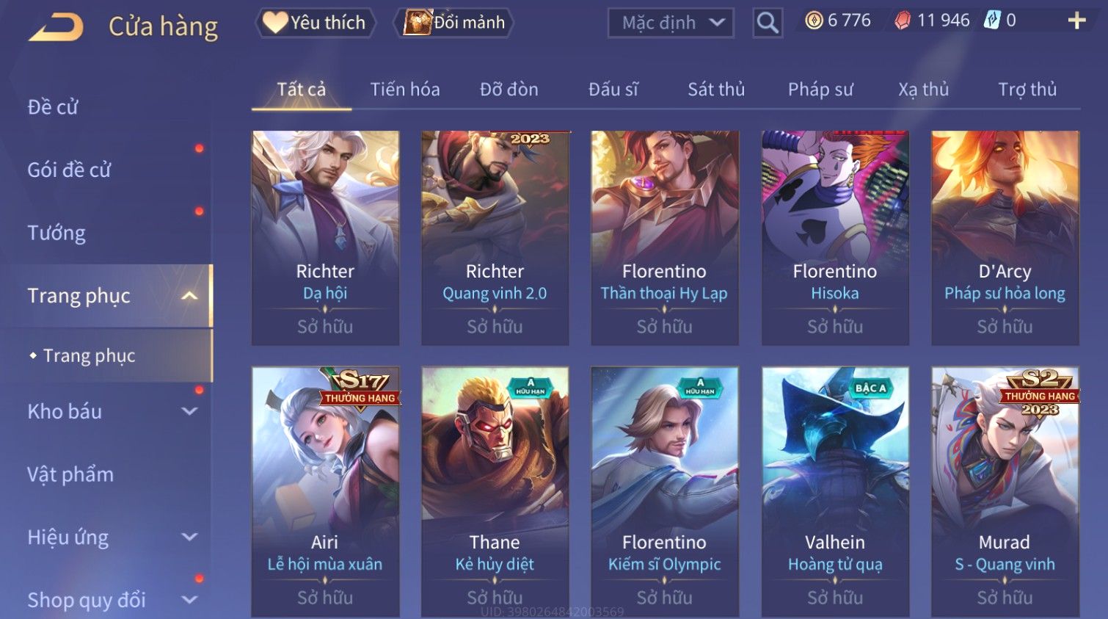Collapse the Trang phục sidebar section
Image resolution: width=1108 pixels, height=619 pixels.
(189, 296)
